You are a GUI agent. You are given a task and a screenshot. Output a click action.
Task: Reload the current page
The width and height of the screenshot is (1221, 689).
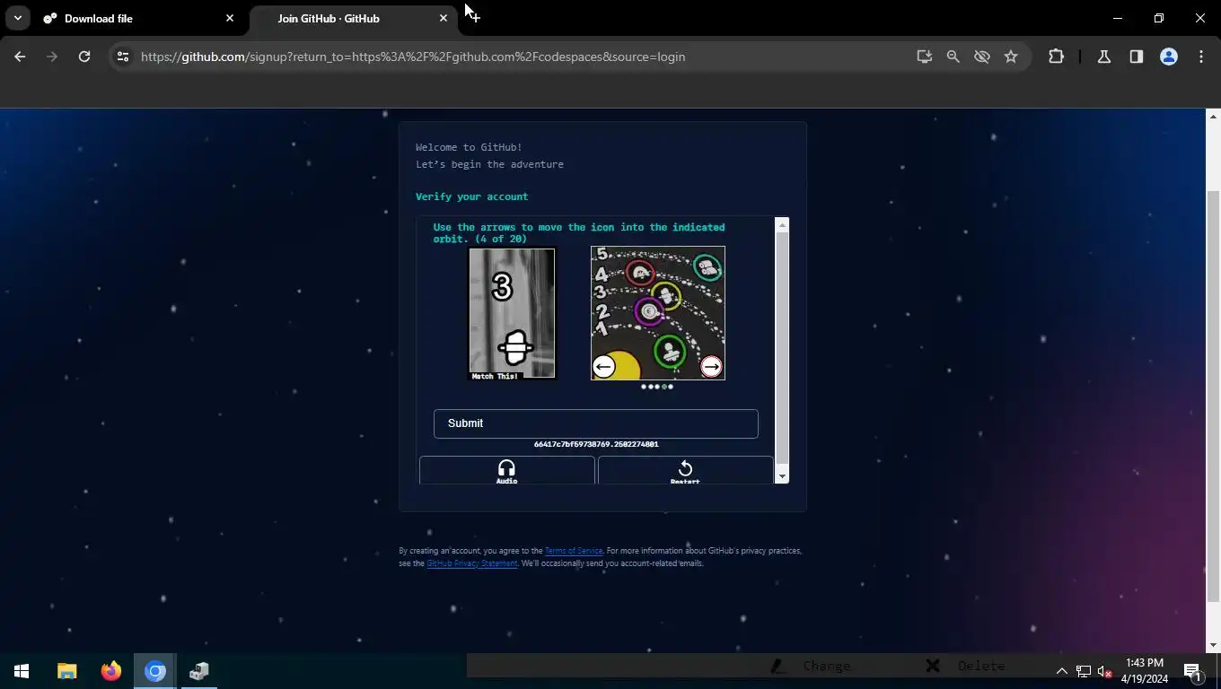84,57
